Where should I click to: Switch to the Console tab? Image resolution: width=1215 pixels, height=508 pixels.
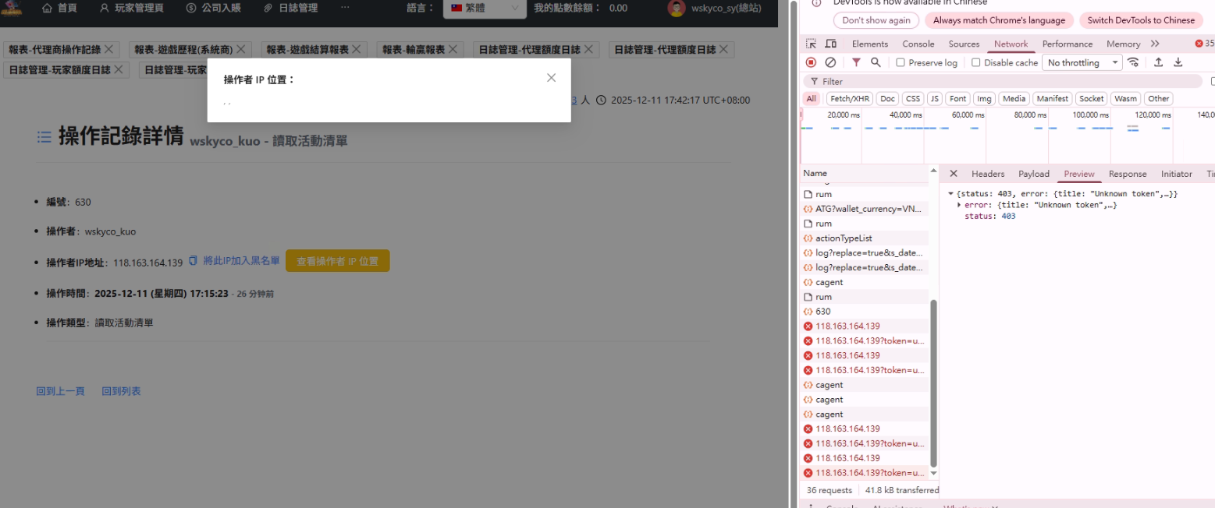tap(918, 44)
